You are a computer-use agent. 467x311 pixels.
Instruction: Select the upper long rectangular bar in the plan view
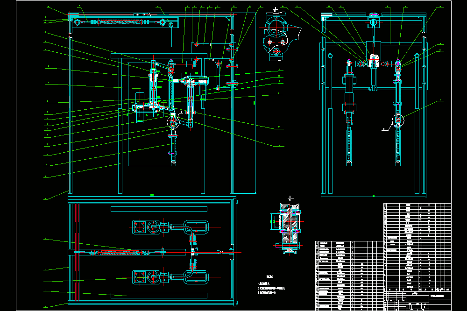point(159,209)
